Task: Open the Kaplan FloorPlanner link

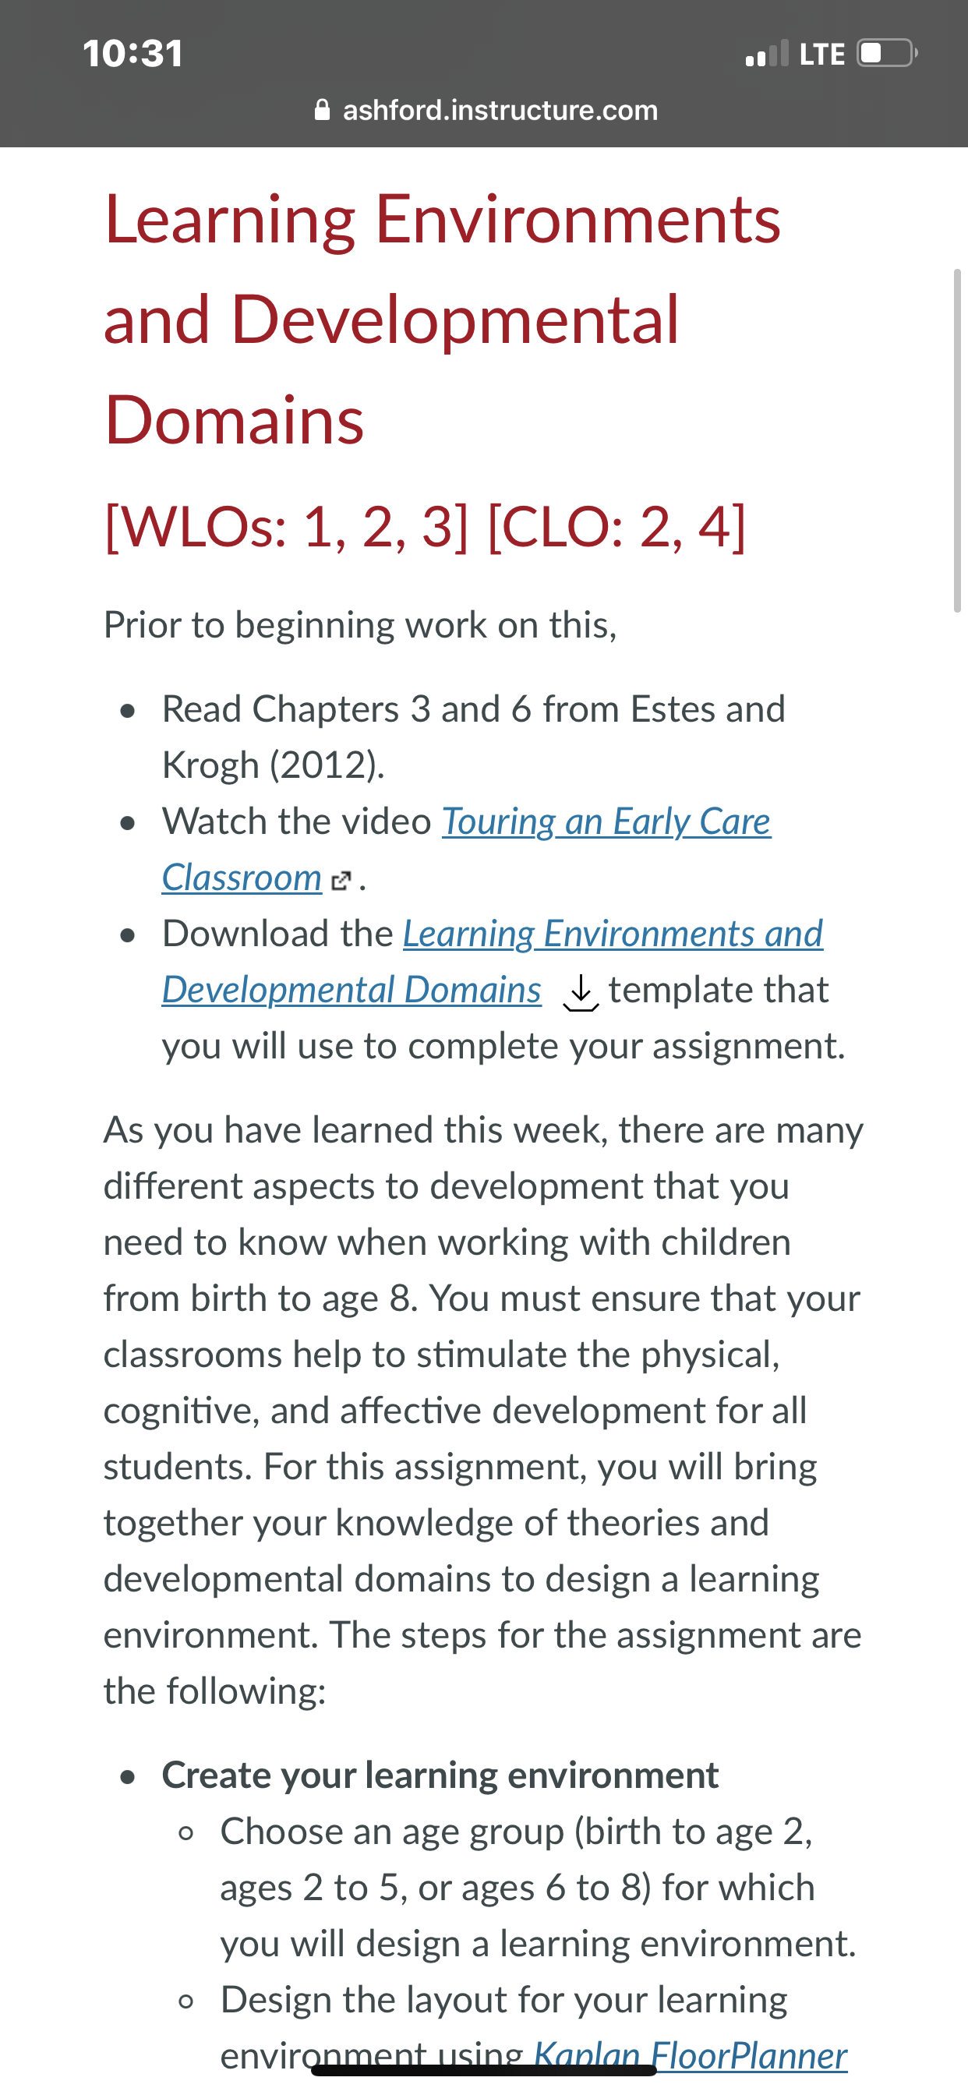Action: click(x=690, y=2056)
